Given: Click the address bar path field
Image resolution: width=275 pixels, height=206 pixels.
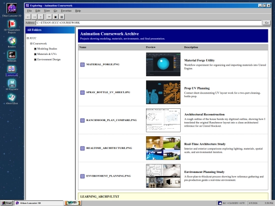Looking at the screenshot, I should (149, 23).
